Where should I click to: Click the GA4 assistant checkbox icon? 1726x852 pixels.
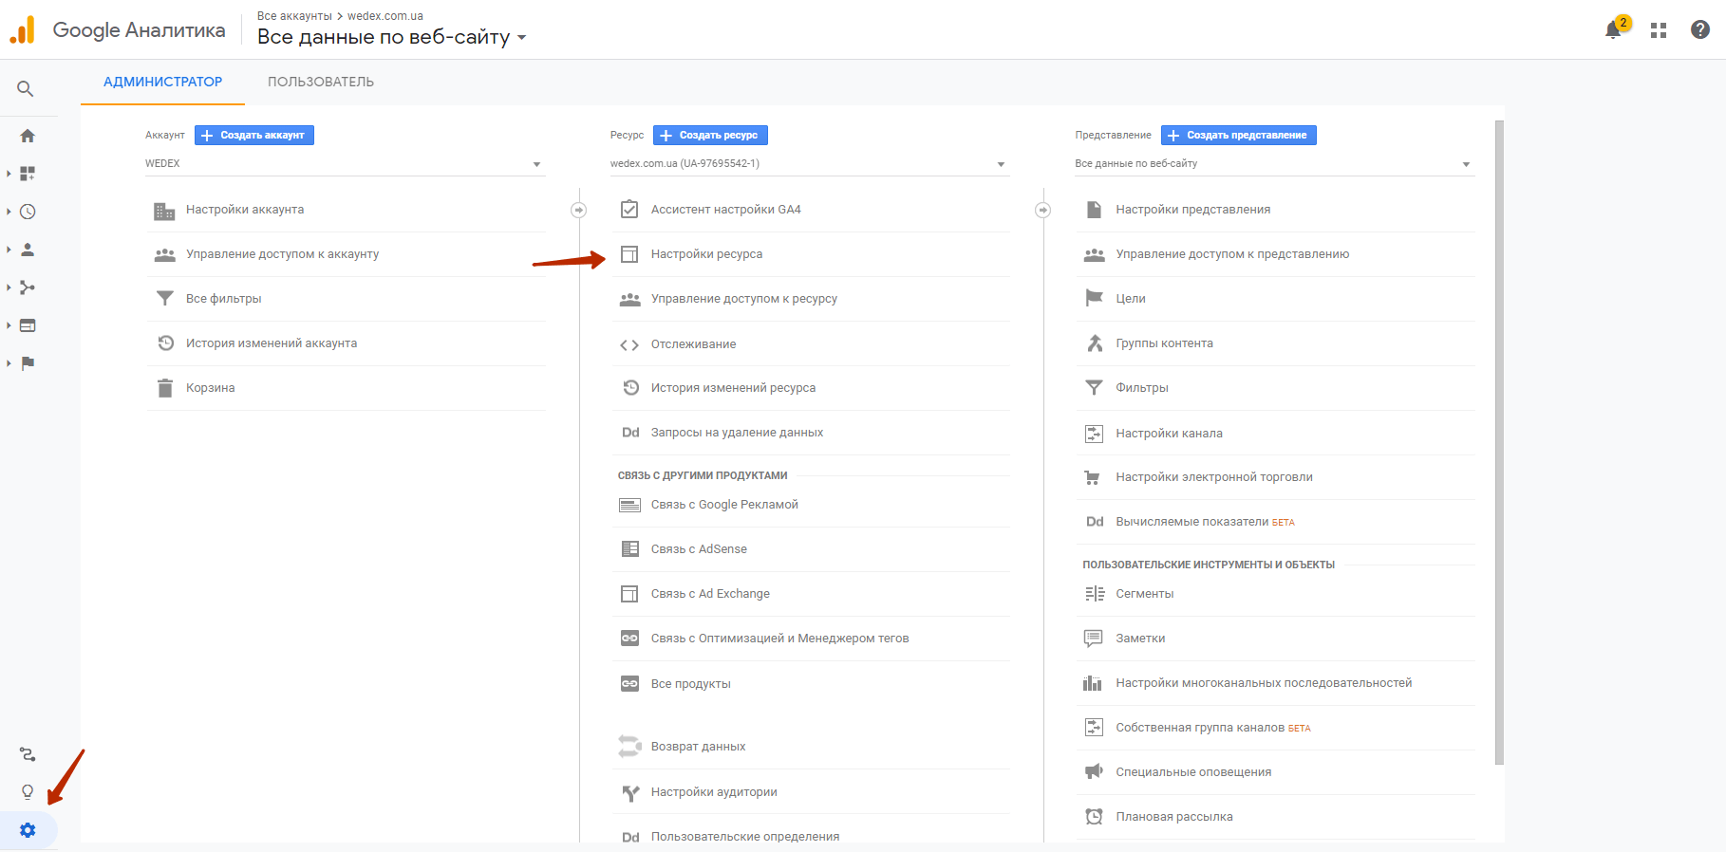[629, 210]
